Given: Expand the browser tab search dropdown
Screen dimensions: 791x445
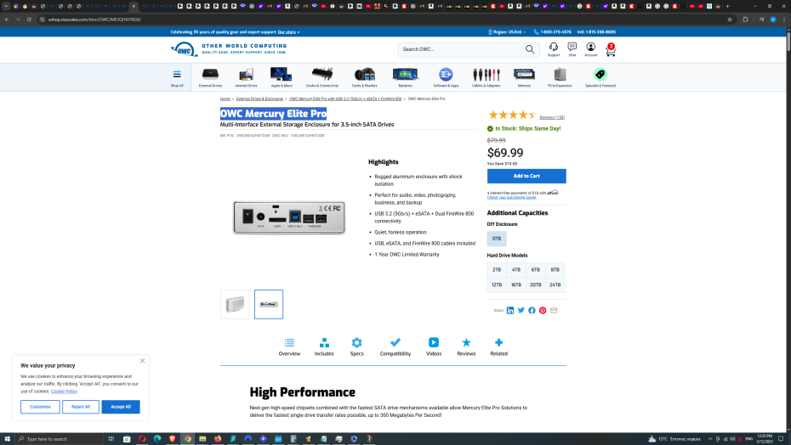Looking at the screenshot, I should pyautogui.click(x=6, y=6).
